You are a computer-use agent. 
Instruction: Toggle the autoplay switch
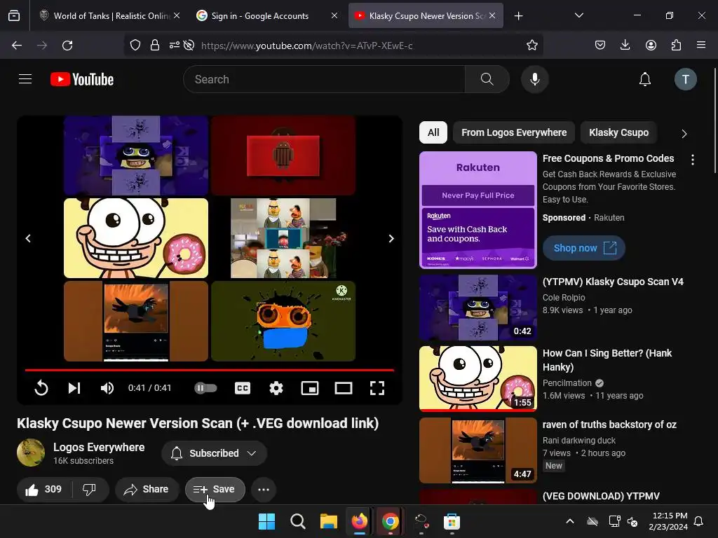point(205,388)
